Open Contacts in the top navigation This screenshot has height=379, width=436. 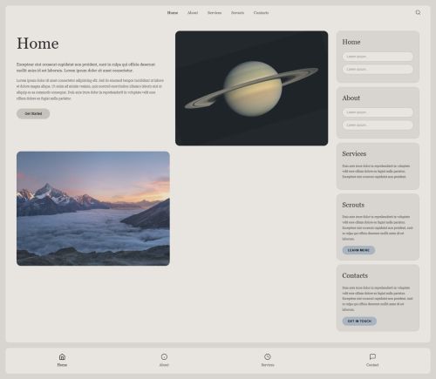coord(261,13)
